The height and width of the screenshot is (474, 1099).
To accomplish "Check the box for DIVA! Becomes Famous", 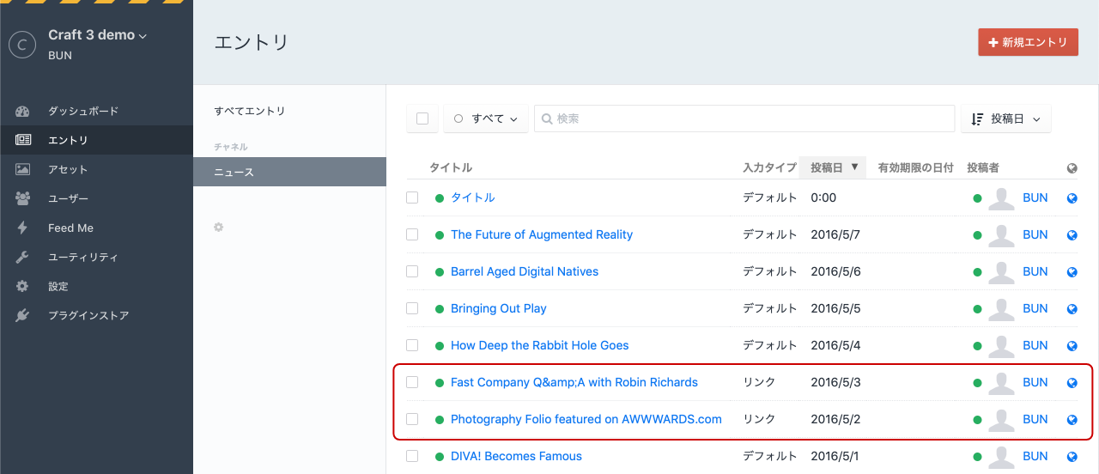I will pos(412,456).
